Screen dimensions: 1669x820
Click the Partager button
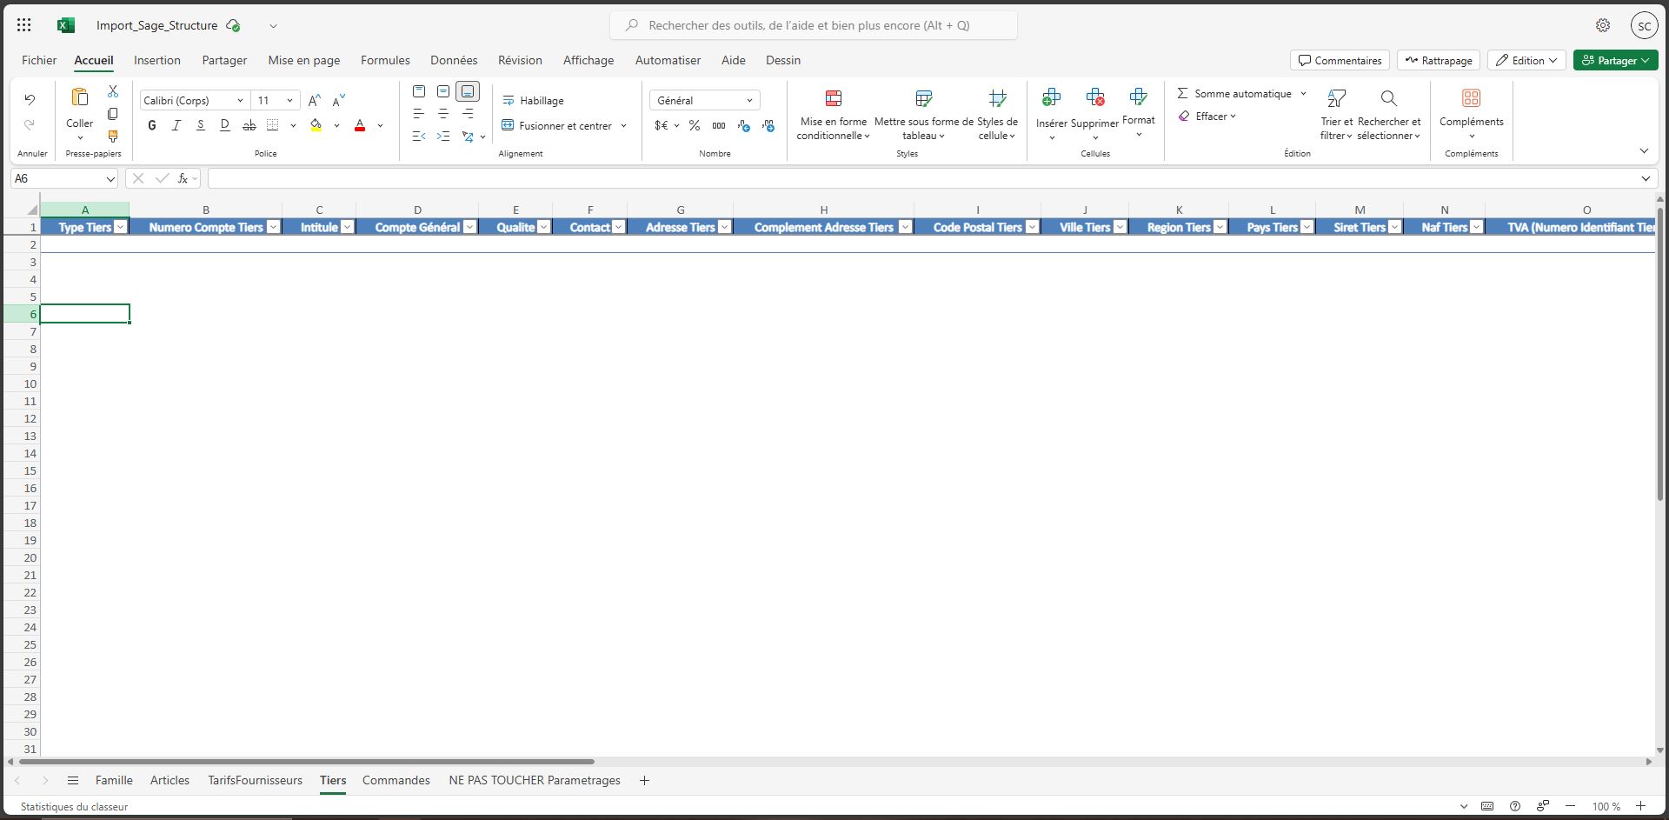coord(1608,60)
